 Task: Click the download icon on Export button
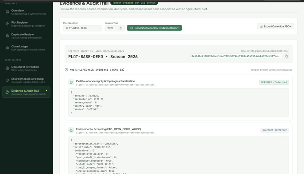(261, 26)
